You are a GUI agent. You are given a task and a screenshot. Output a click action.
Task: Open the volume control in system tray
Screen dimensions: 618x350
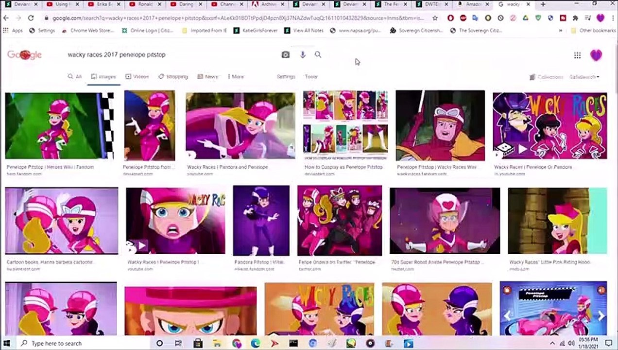(x=571, y=343)
